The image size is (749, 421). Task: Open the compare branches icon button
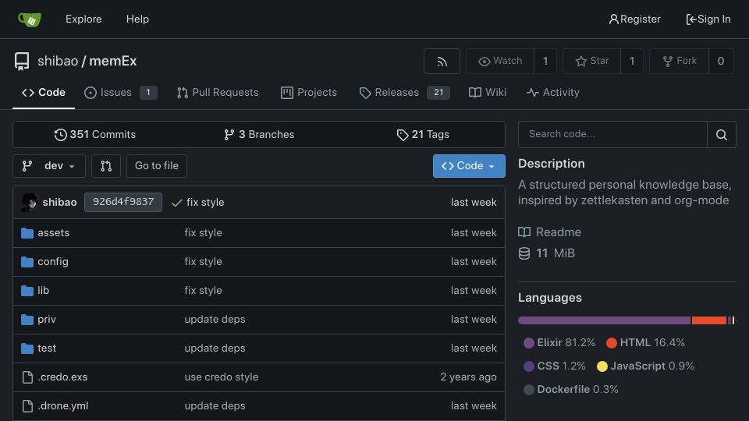106,165
